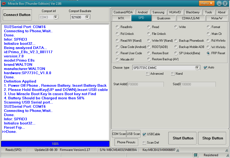This screenshot has height=158, width=230.
Task: Open the orange Menu dropdown
Action: tap(207, 3)
